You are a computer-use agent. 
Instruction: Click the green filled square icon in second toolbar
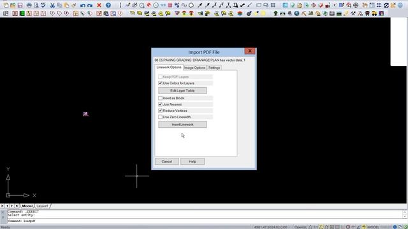[x=22, y=13]
